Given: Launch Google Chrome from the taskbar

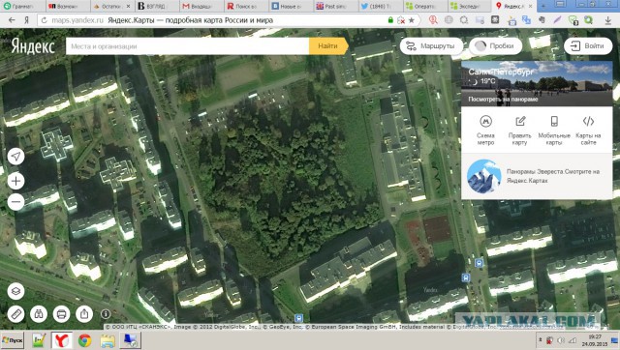Looking at the screenshot, I should (x=84, y=340).
